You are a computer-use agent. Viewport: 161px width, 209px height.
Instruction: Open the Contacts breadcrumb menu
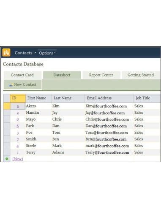[24, 53]
